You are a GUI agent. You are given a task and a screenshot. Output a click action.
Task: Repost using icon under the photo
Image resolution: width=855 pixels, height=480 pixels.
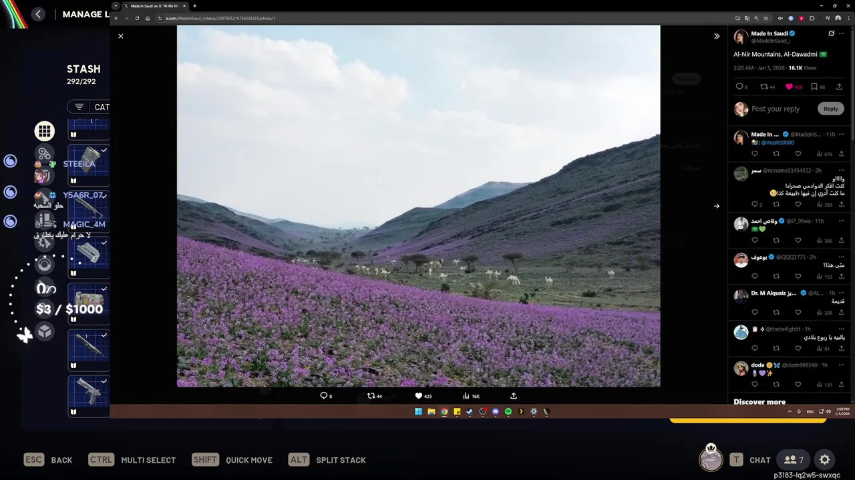point(371,395)
